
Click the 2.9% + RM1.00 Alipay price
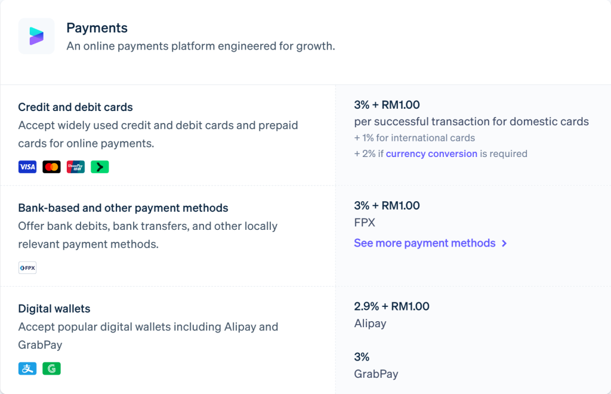point(391,306)
